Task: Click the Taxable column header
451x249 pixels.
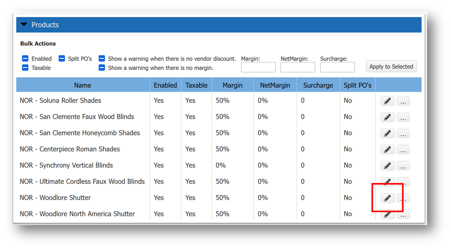Action: tap(196, 85)
